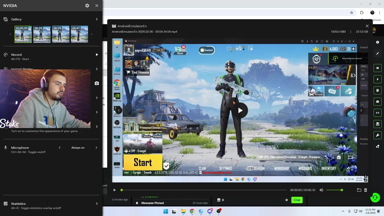Screen dimensions: 384x216
Task: Click the Microphone icon in NVIDIA panel
Action: [5, 148]
